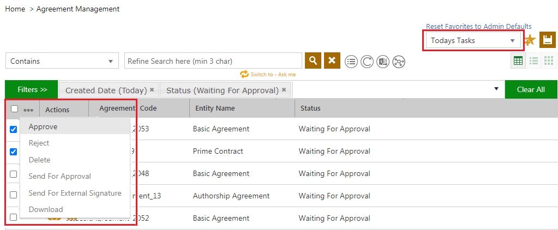Click the add favorite star icon
Image resolution: width=558 pixels, height=230 pixels.
point(530,40)
